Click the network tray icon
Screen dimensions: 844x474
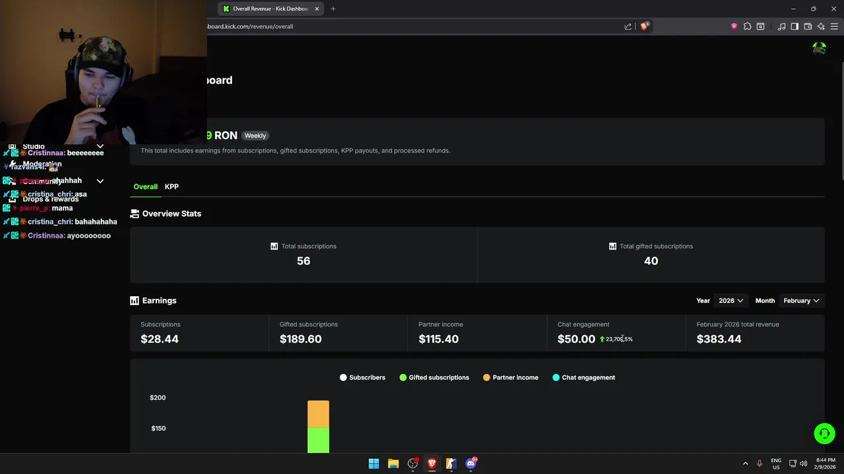[x=793, y=463]
